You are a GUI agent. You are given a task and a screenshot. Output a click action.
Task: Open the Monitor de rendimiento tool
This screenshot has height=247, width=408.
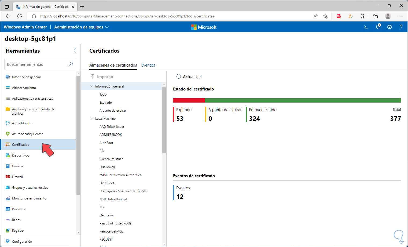[29, 198]
